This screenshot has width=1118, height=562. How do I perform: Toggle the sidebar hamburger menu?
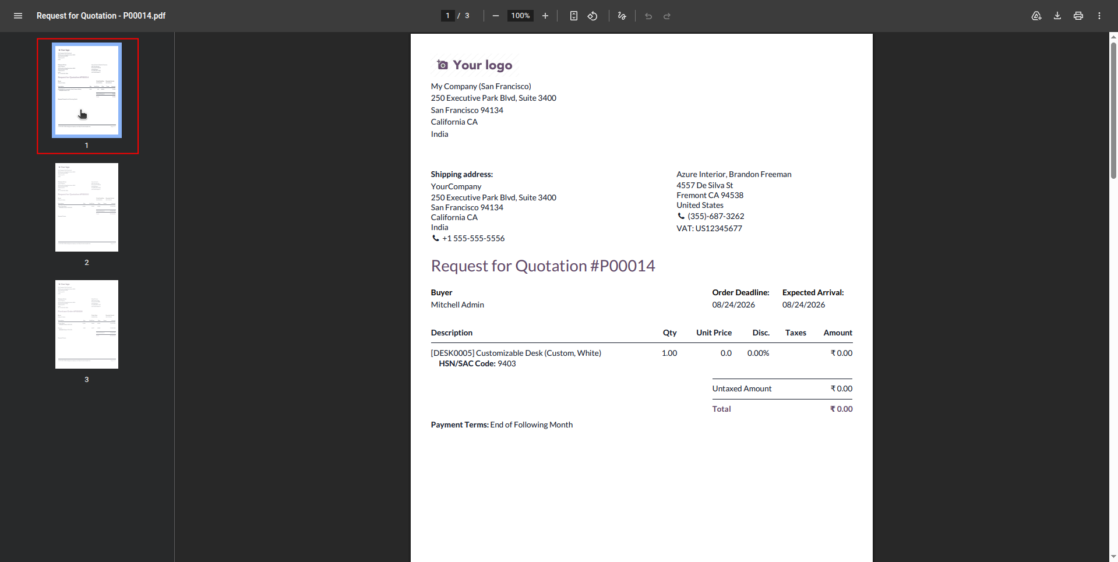(x=18, y=16)
